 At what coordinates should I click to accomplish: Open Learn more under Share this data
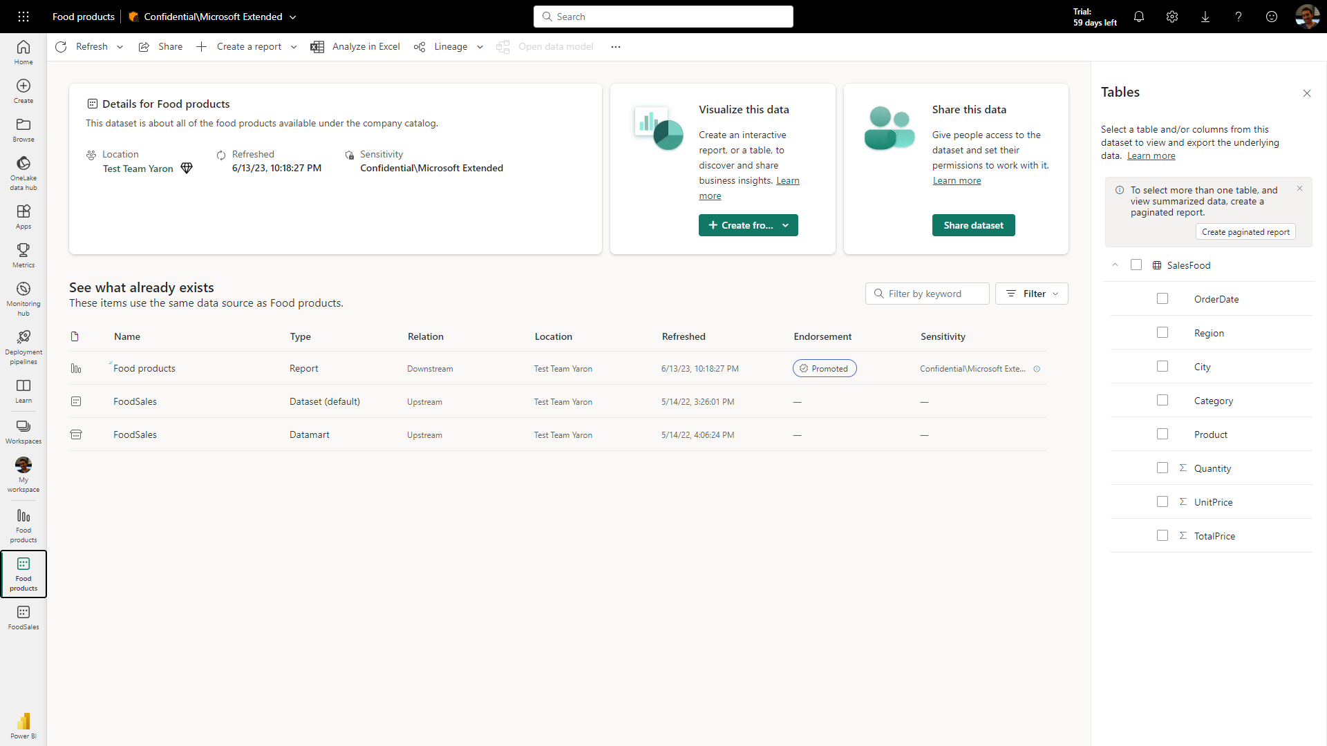click(x=957, y=180)
